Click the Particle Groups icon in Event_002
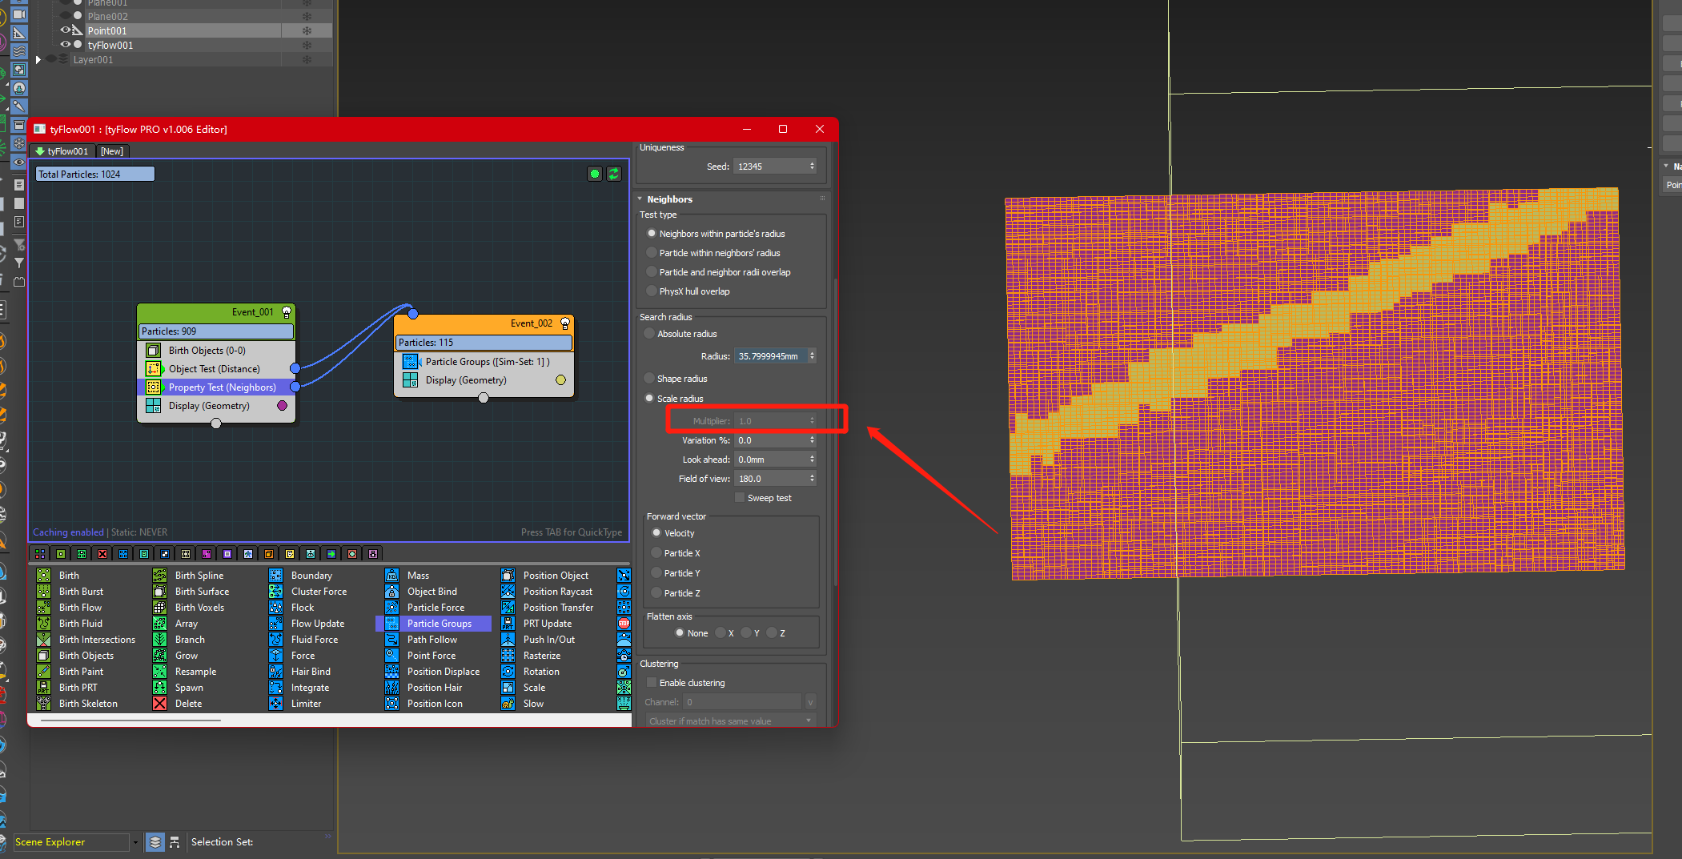 click(x=411, y=362)
